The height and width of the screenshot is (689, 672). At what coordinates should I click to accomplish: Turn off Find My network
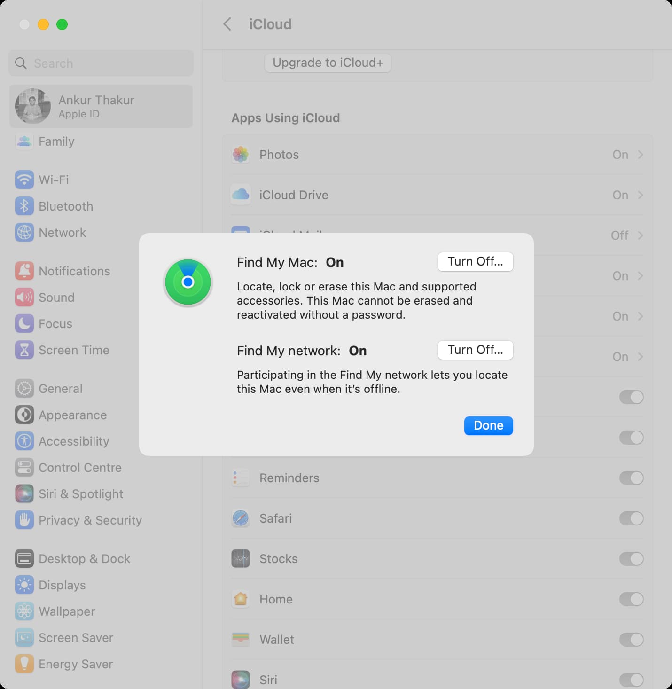point(475,350)
